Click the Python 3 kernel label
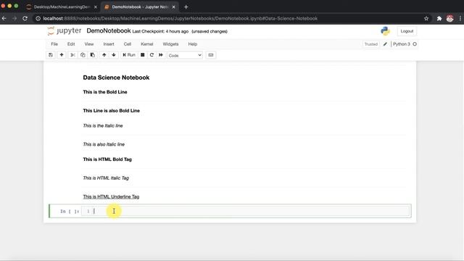 (x=401, y=44)
